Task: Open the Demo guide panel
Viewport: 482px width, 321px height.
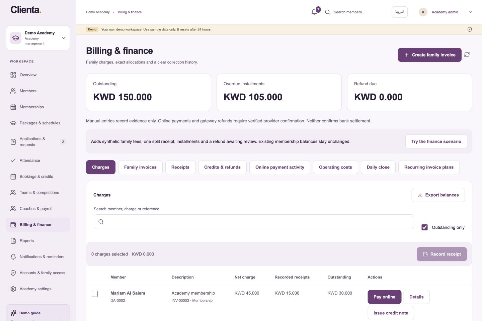Action: (x=38, y=313)
